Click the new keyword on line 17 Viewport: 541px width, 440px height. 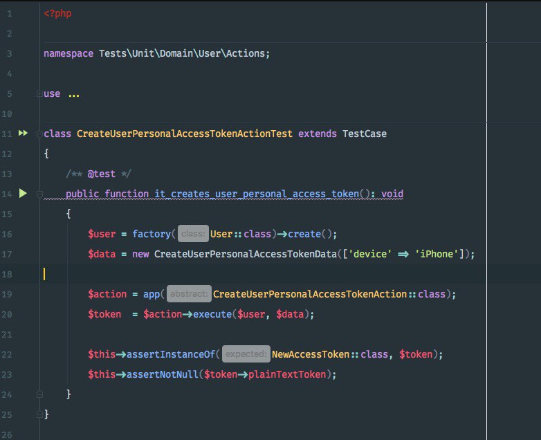pos(140,254)
